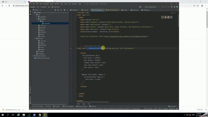The width and height of the screenshot is (208, 117).
Task: Open the TODO tool window
Action: (x=48, y=106)
